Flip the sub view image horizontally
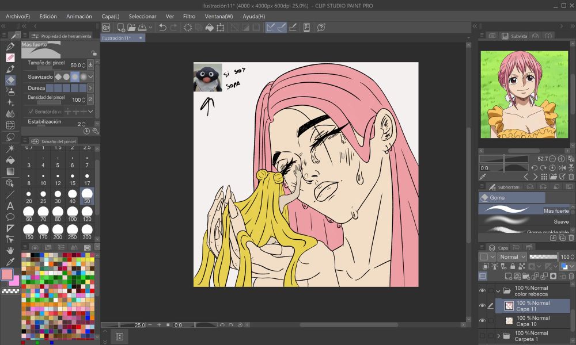576x345 pixels. [x=562, y=167]
